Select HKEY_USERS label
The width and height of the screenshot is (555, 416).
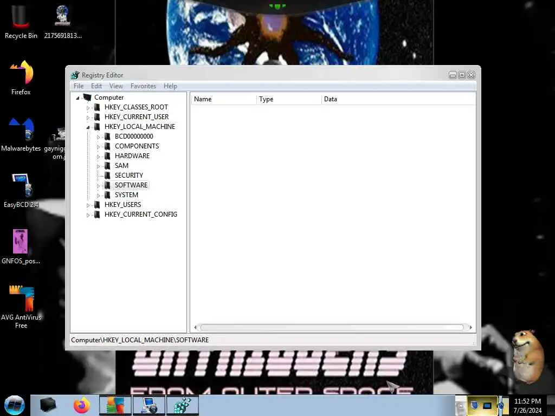click(122, 205)
